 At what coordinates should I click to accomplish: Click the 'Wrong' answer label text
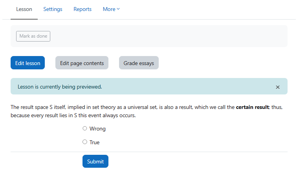(97, 129)
